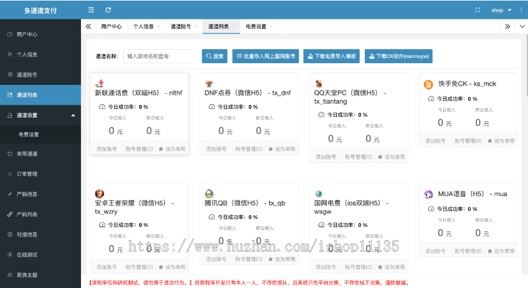Click the QQ天堂PC channel logo icon
The height and width of the screenshot is (288, 528).
click(x=319, y=83)
